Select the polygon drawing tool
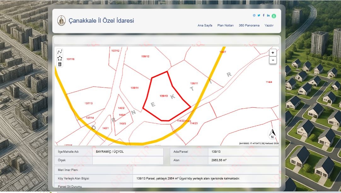Viewport: 341px width, 193px height. pos(60,58)
